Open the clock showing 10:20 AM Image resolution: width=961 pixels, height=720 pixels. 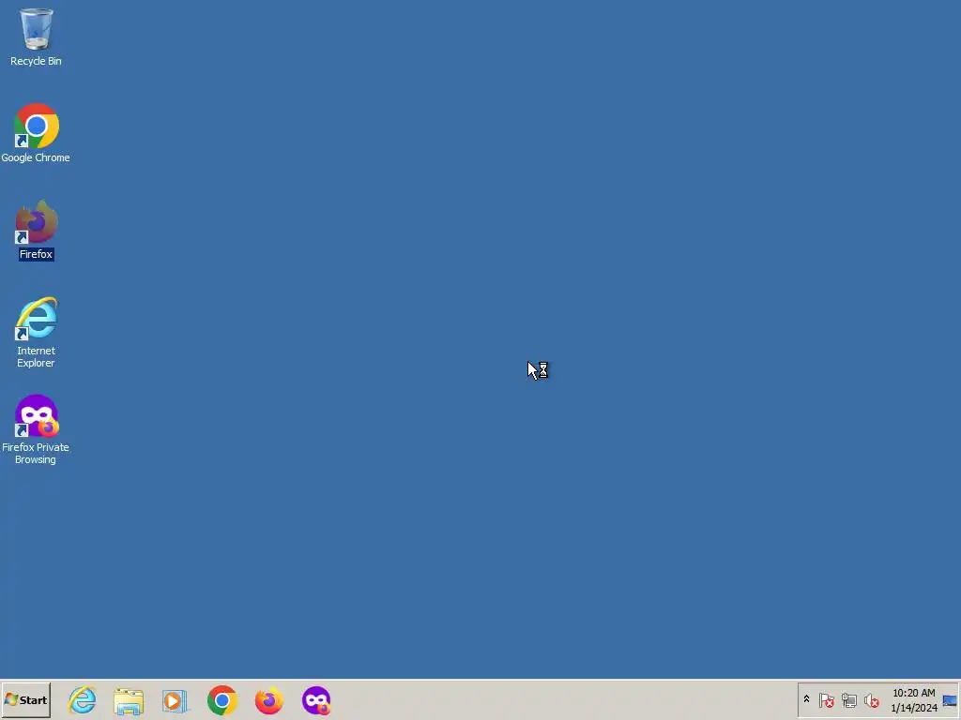coord(914,700)
